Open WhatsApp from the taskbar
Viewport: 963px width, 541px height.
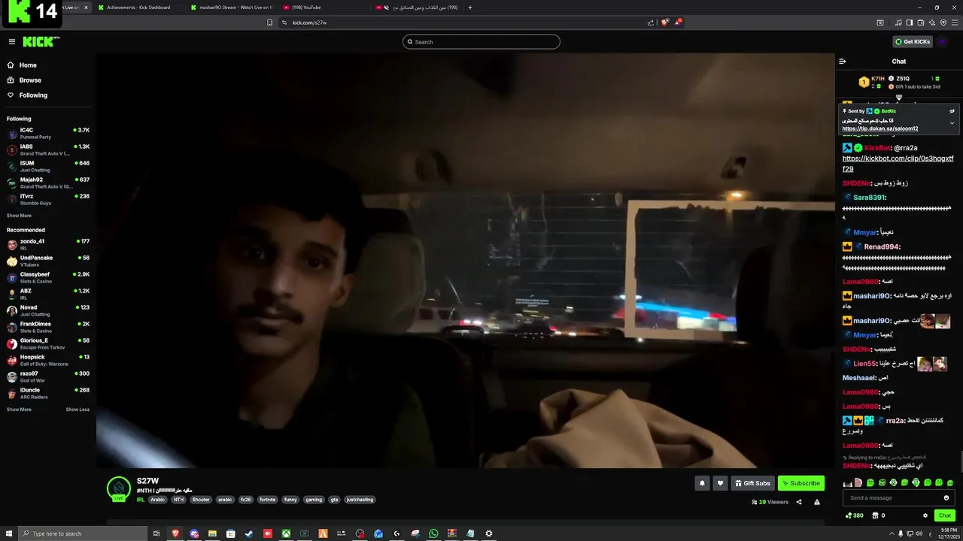tap(433, 533)
